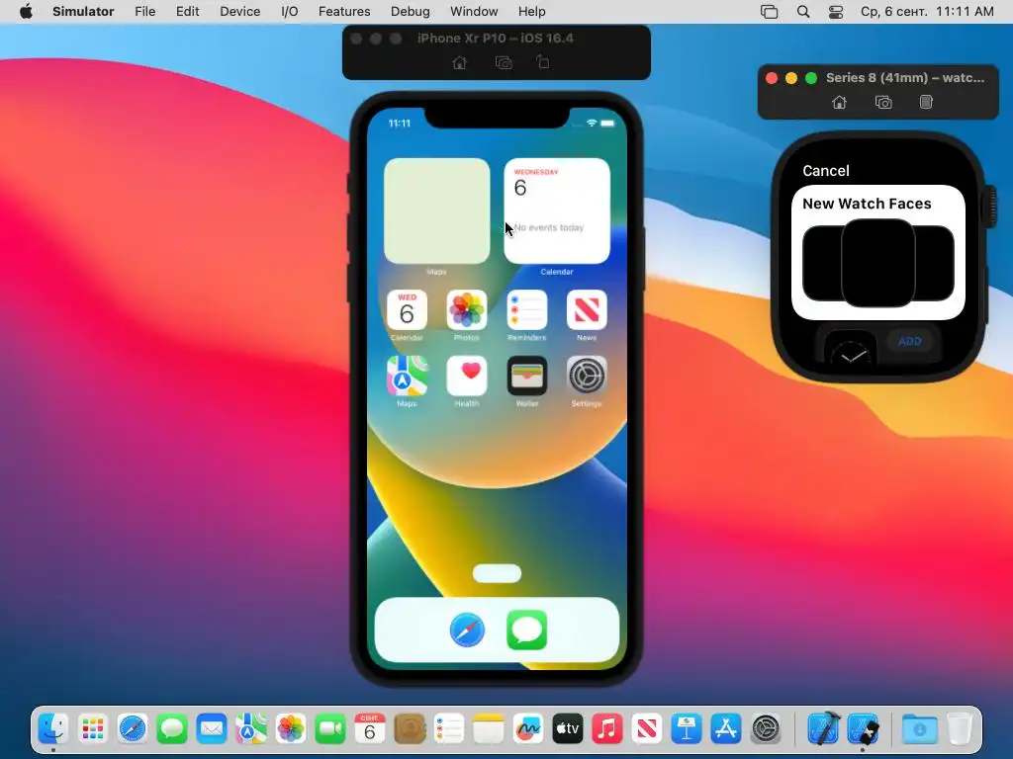Open App Store from the macOS Dock
Image resolution: width=1013 pixels, height=759 pixels.
coord(726,729)
